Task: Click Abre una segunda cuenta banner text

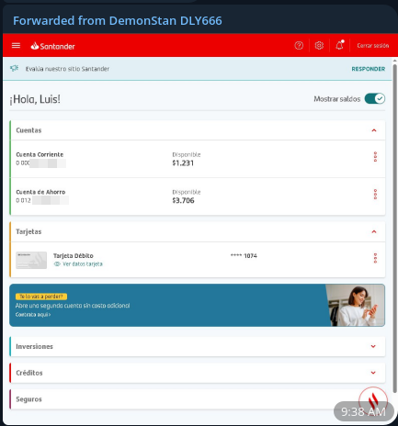Action: (x=73, y=306)
